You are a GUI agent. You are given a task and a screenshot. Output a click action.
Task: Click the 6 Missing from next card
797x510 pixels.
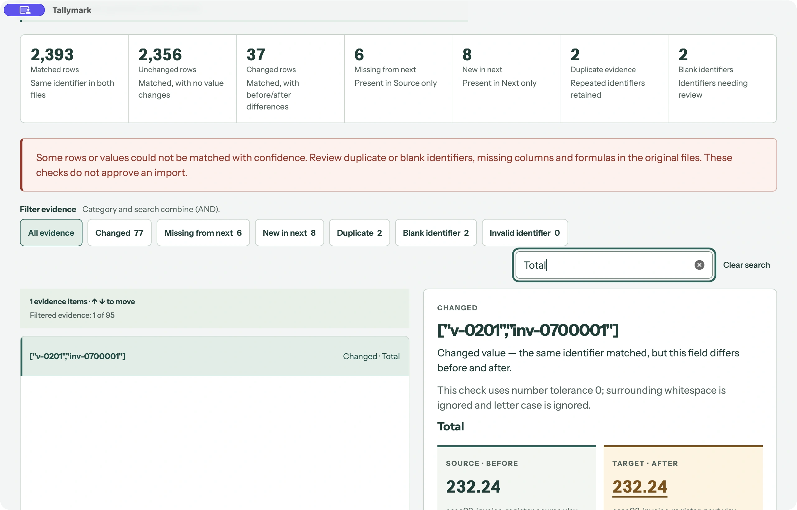[398, 79]
